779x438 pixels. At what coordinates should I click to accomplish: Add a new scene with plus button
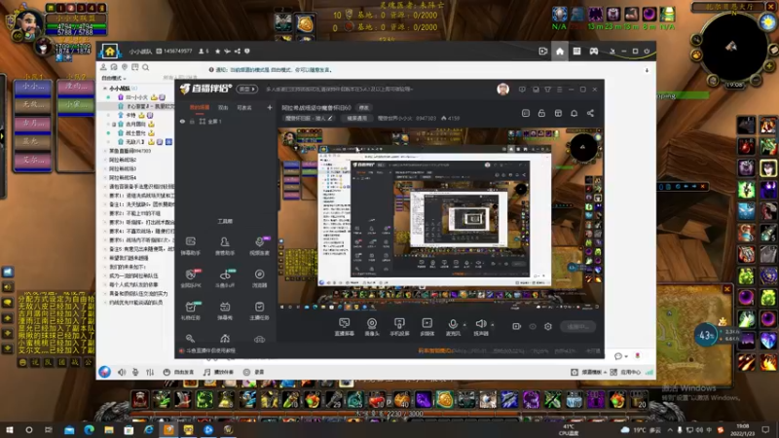(270, 107)
